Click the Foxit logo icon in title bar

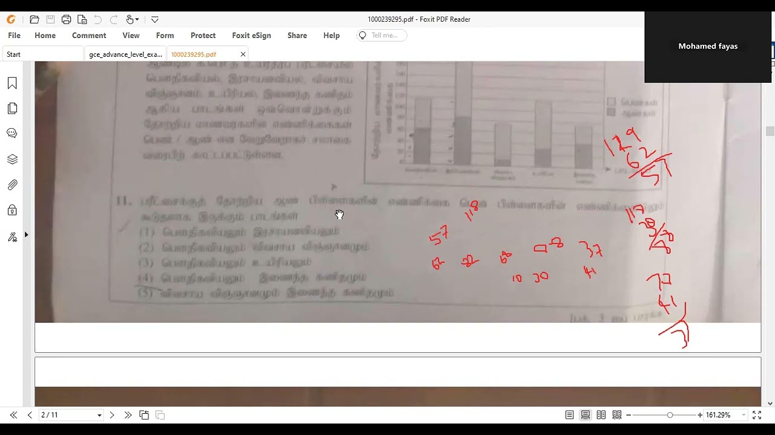coord(11,19)
